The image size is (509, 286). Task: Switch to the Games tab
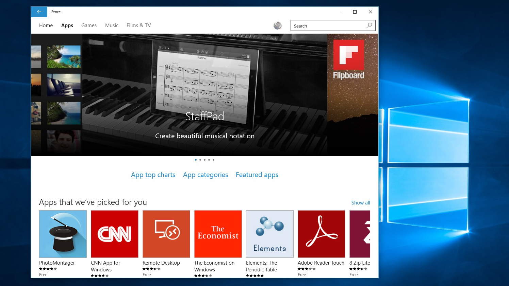[89, 25]
